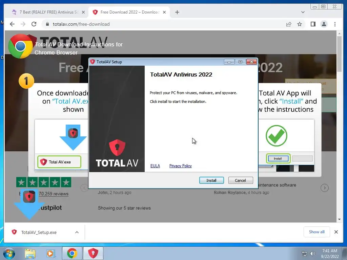This screenshot has width=347, height=260.
Task: Open Chrome three-dot menu
Action: click(335, 24)
